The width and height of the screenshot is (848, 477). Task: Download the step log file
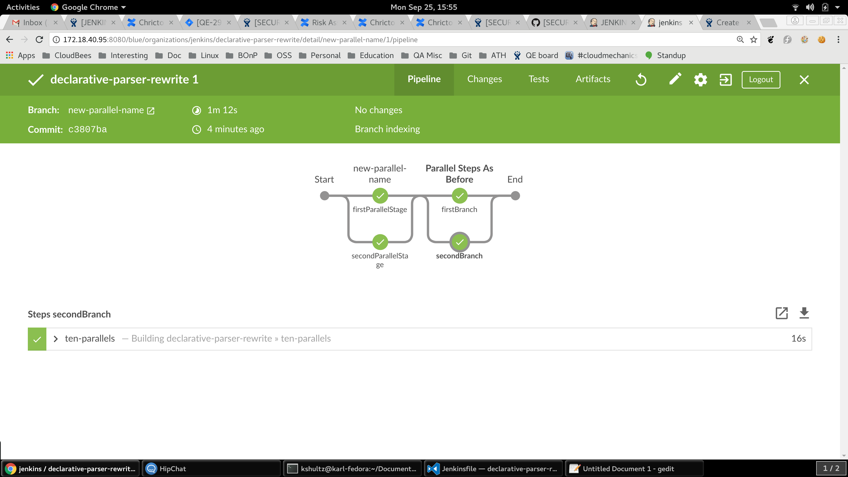click(804, 313)
